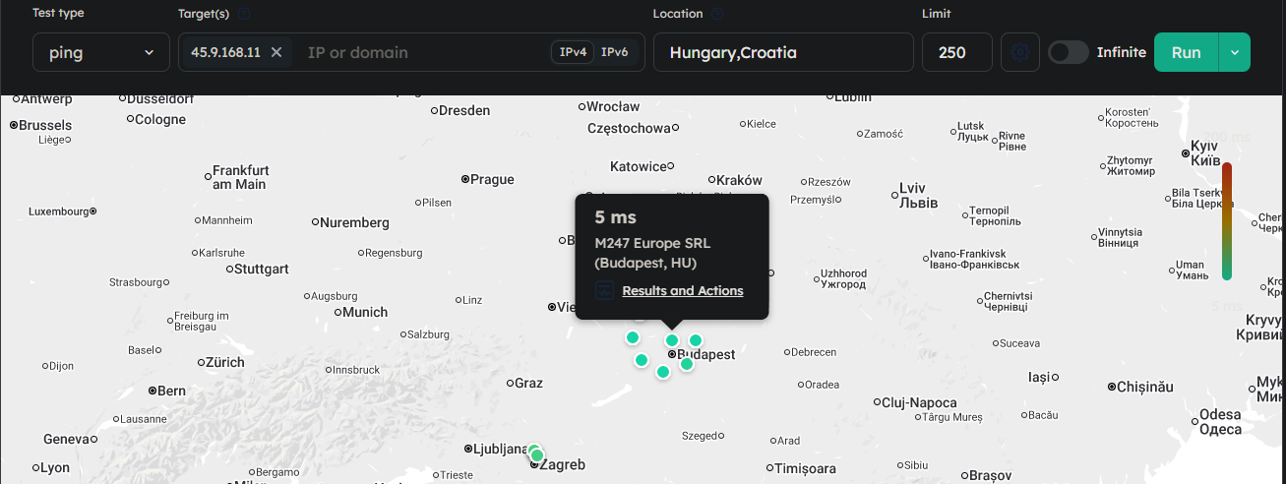Click the IP or domain input field

(418, 52)
